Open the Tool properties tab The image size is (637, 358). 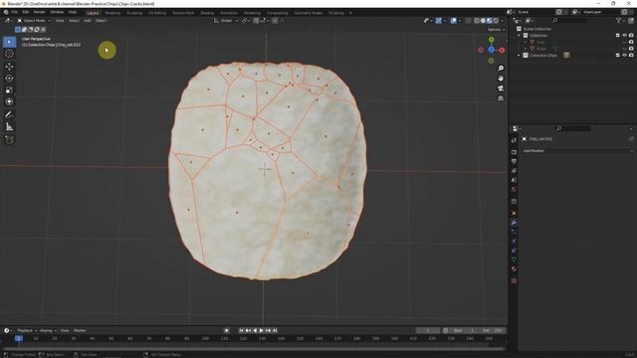click(x=514, y=140)
